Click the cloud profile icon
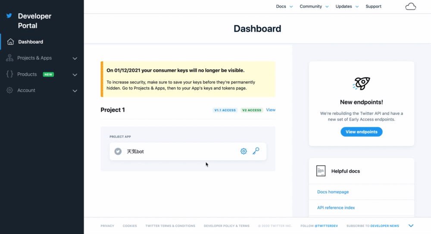 coord(411,6)
